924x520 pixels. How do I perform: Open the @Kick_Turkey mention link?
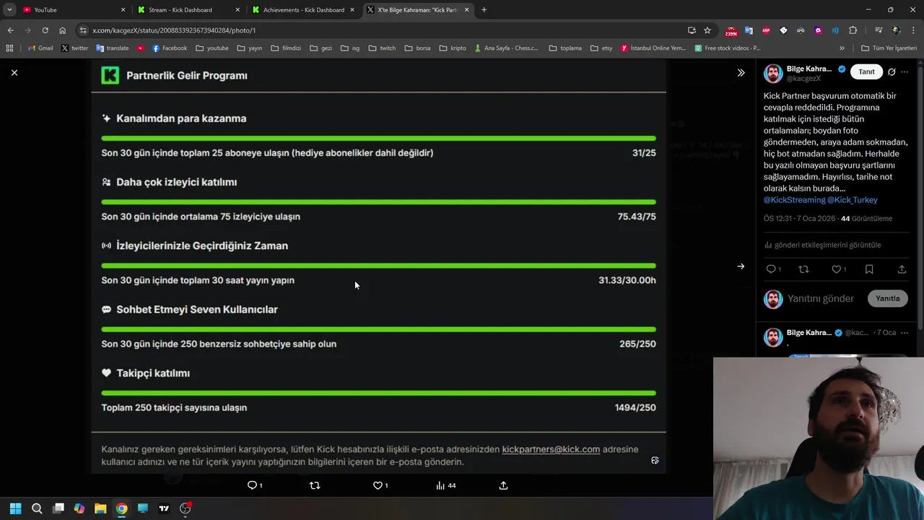point(853,200)
